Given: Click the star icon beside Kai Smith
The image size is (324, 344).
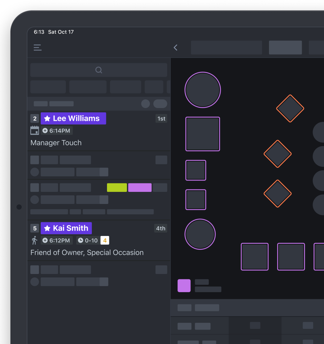Looking at the screenshot, I should tap(47, 228).
